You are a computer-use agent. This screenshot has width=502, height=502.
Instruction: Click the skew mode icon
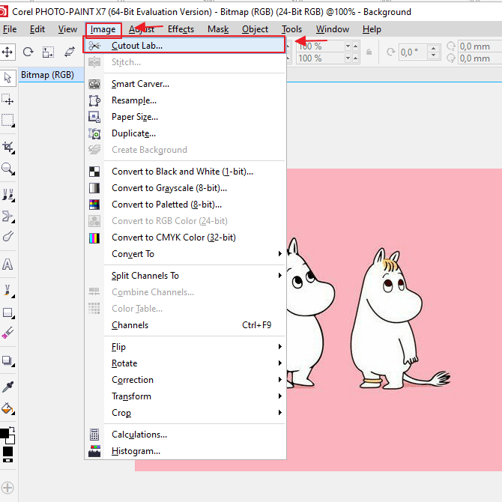coord(70,52)
